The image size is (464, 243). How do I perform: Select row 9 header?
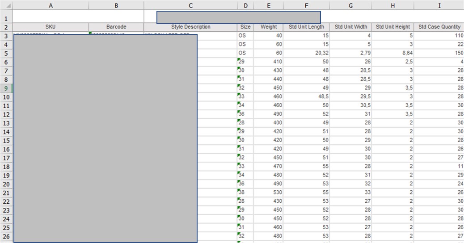6,88
